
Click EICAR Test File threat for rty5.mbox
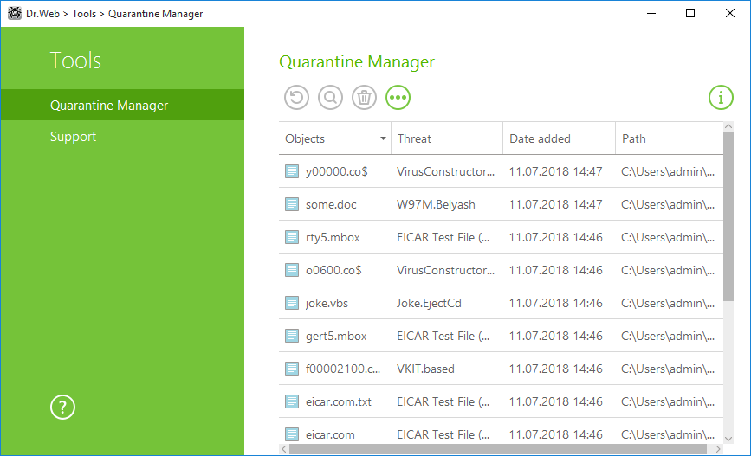(x=443, y=237)
